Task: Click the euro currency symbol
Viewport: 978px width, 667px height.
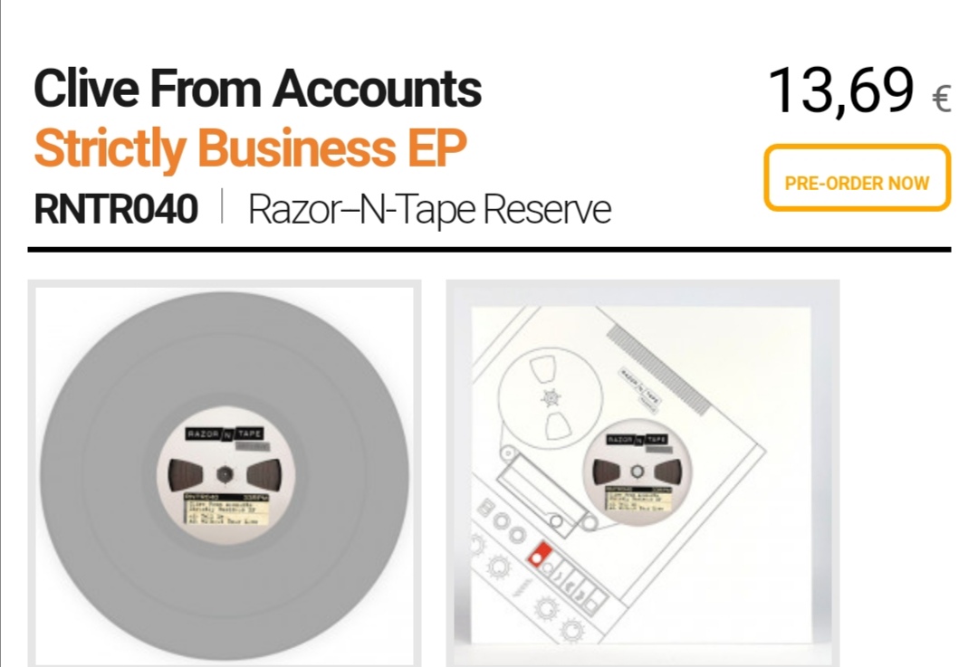Action: (x=941, y=98)
